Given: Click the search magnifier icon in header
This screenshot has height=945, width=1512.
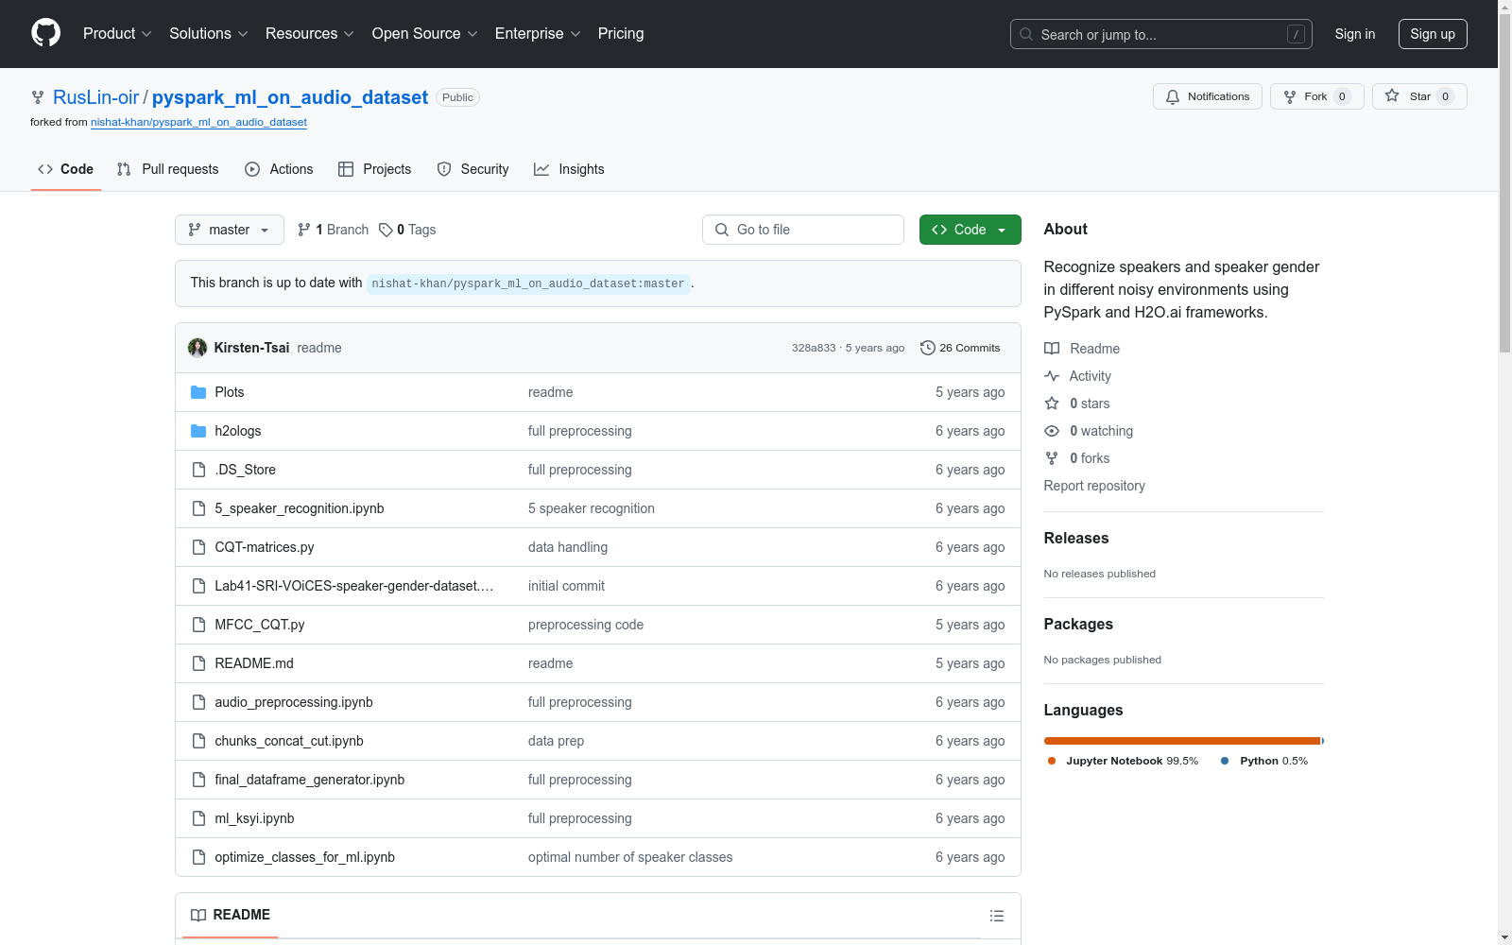Looking at the screenshot, I should click(x=1026, y=34).
